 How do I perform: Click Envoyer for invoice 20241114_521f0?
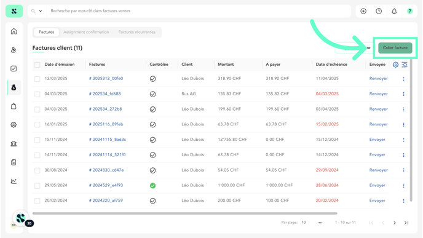click(377, 155)
